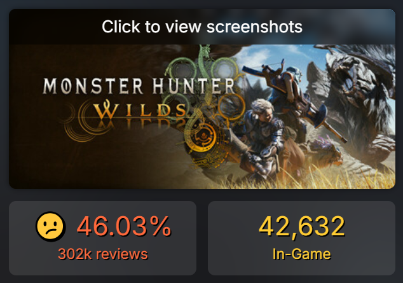
Task: Click the 'MONSTER HUNTER' title logo
Action: point(139,86)
